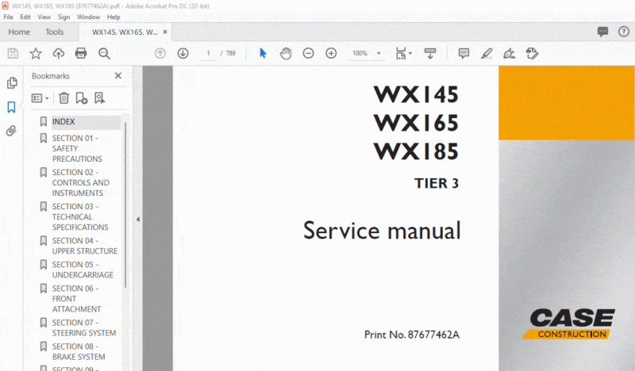Open the Attachments paperclip panel
Viewport: 635px width, 371px height.
[x=11, y=131]
